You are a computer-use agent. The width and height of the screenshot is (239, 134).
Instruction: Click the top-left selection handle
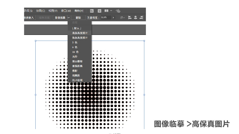(x=35, y=41)
